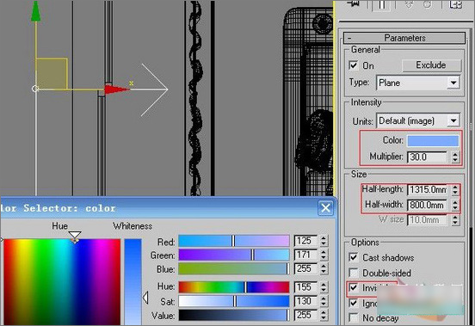This screenshot has height=326, width=475.
Task: Toggle the Invisible checkbox
Action: click(x=353, y=287)
